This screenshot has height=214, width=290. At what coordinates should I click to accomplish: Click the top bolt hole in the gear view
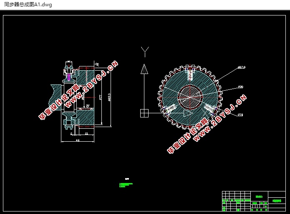tap(190, 74)
